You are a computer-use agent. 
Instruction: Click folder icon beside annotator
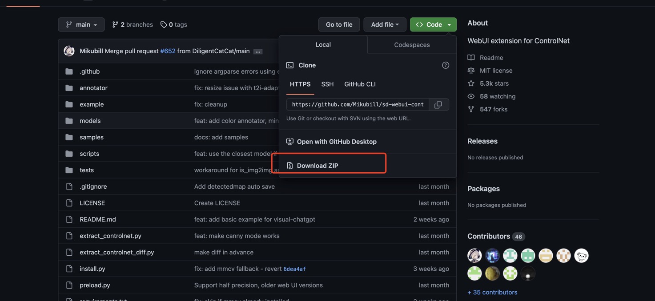point(69,88)
